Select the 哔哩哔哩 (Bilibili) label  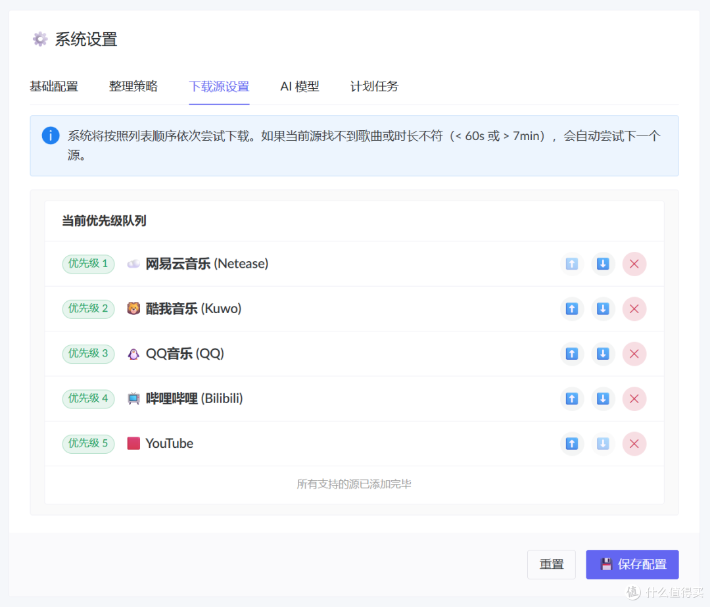[x=194, y=399]
